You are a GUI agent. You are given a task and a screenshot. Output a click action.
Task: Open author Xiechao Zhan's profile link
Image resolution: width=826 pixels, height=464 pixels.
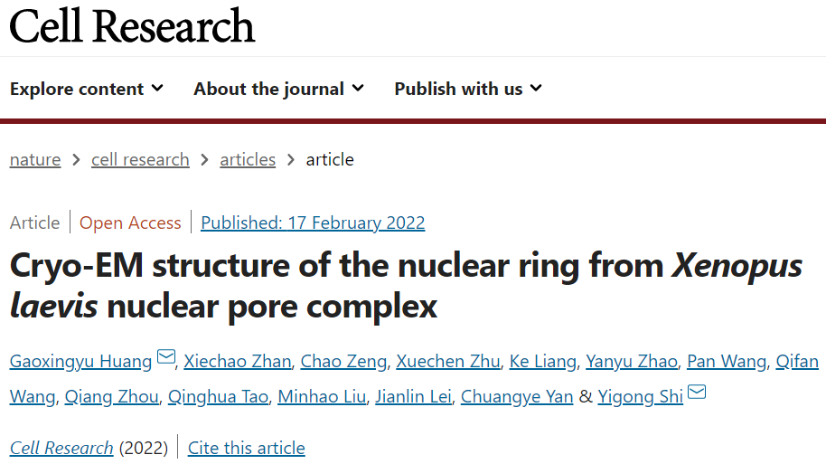click(x=238, y=362)
